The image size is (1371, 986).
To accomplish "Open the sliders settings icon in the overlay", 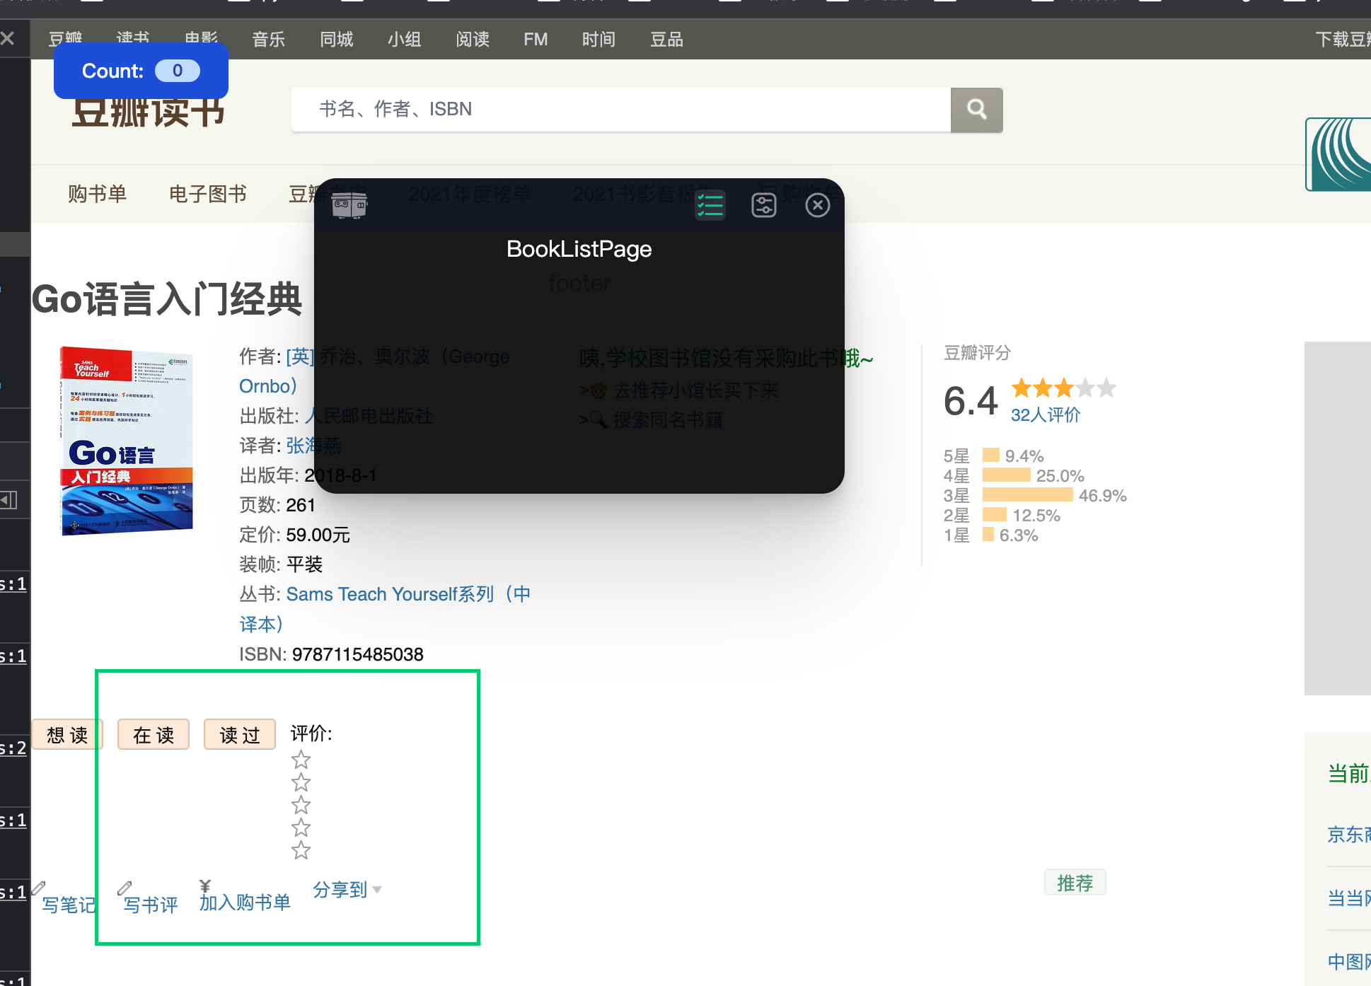I will pyautogui.click(x=764, y=205).
